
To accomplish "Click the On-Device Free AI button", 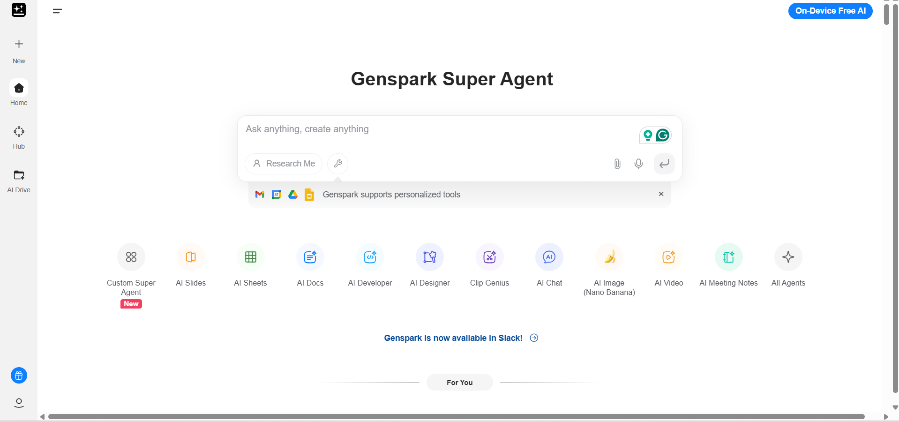I will tap(830, 10).
